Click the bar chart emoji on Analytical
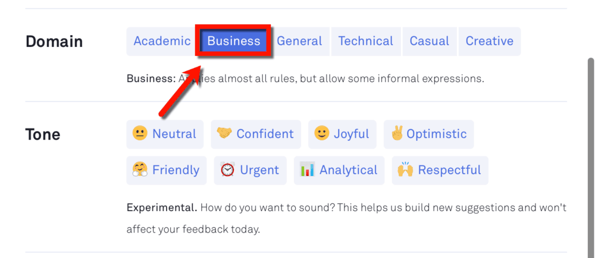Screen dimensions: 595x258 (307, 169)
